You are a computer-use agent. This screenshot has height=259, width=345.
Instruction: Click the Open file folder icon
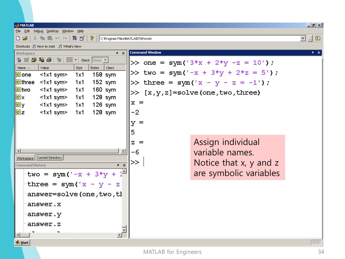[25, 38]
